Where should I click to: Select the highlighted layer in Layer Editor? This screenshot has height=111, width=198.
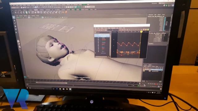pos(157,70)
